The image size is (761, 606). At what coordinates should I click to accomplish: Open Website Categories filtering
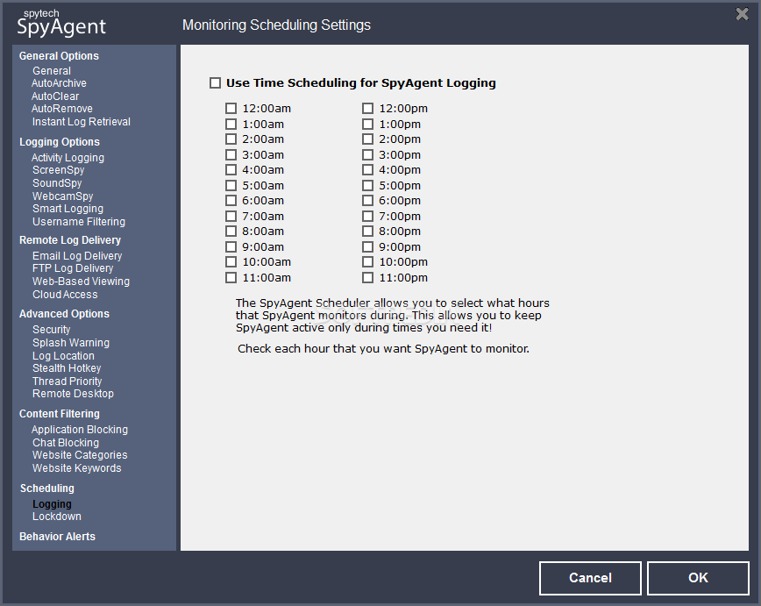(80, 455)
